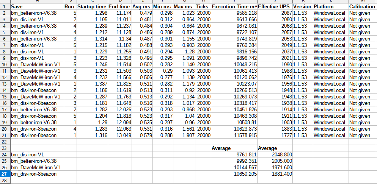Select the 'Effective UPS' header cell
Image resolution: width=377 pixels, height=184 pixels.
click(275, 7)
